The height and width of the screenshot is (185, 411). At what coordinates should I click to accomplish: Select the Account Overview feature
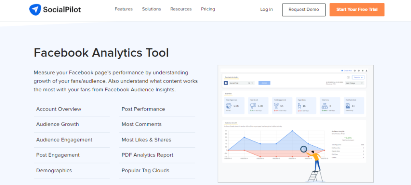[x=59, y=109]
